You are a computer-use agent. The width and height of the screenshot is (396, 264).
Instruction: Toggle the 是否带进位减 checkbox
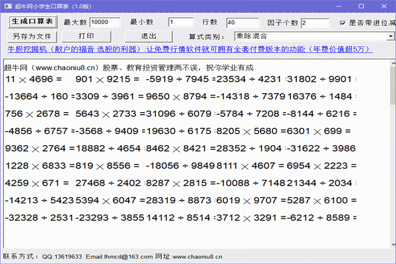click(x=343, y=23)
